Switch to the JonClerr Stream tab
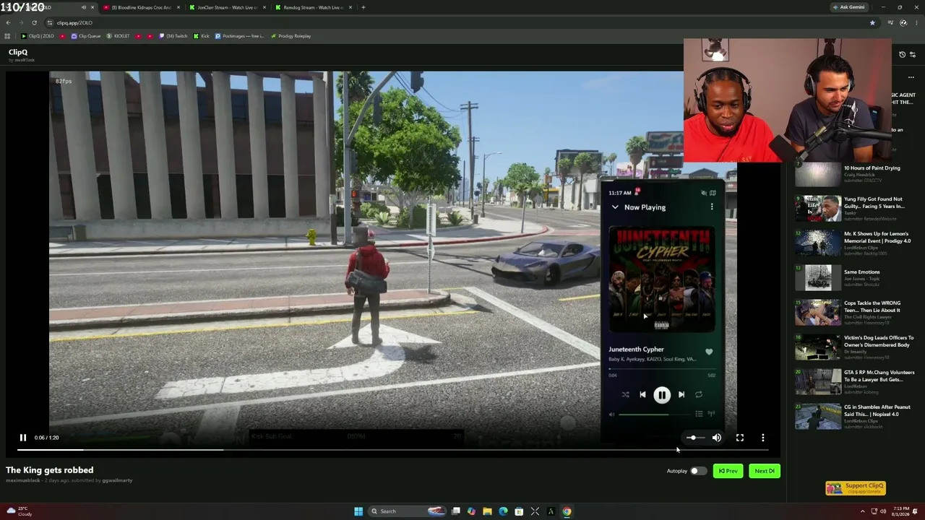This screenshot has width=925, height=520. (228, 7)
